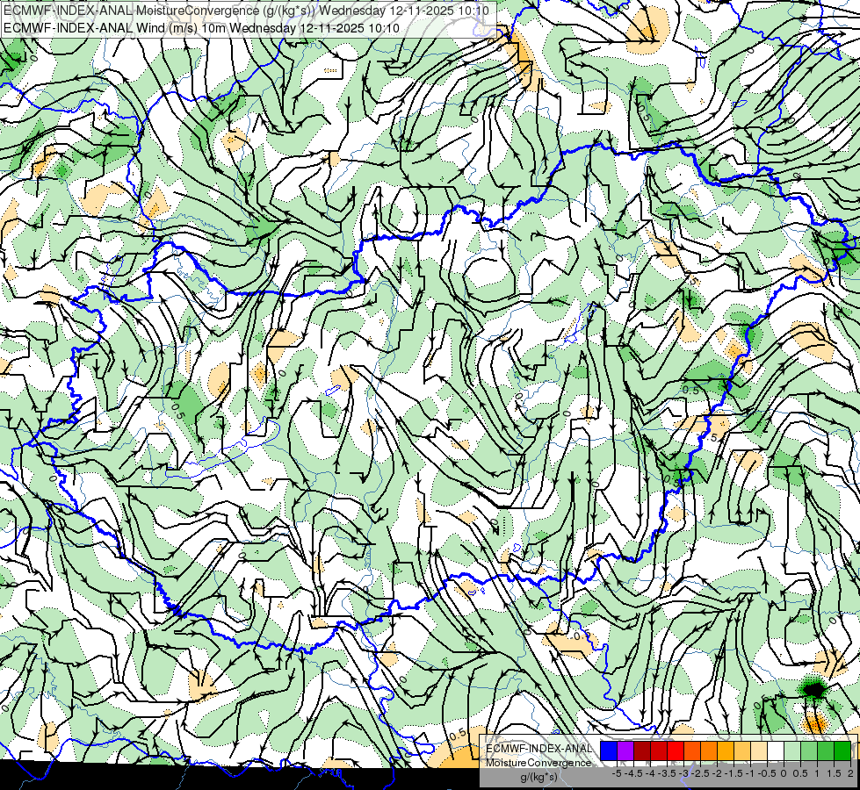Click the legend value -3
The image size is (860, 790).
684,773
